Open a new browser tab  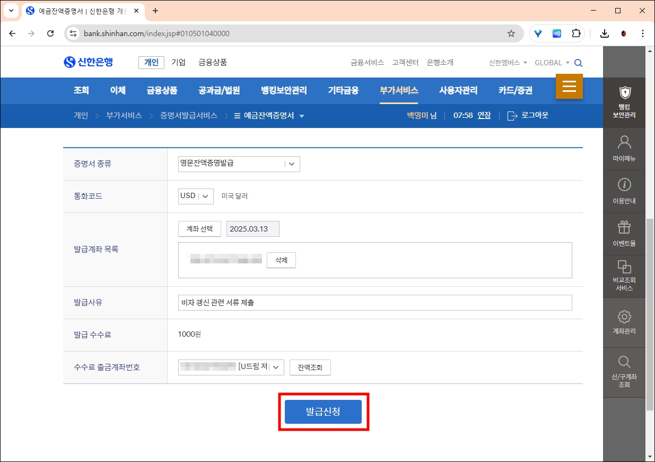click(x=155, y=11)
